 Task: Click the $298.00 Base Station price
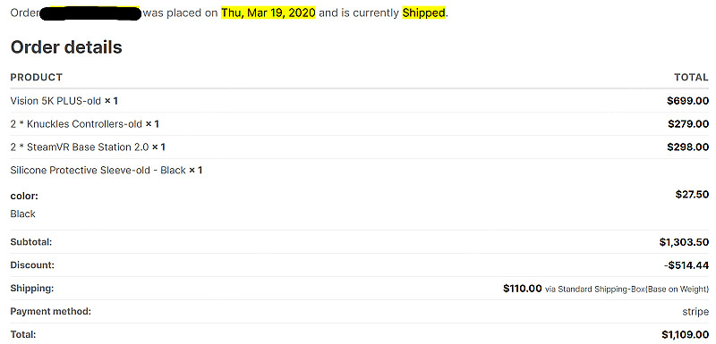687,147
